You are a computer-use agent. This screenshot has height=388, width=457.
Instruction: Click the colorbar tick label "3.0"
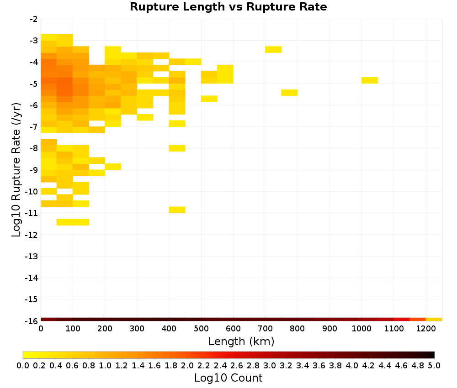point(270,365)
